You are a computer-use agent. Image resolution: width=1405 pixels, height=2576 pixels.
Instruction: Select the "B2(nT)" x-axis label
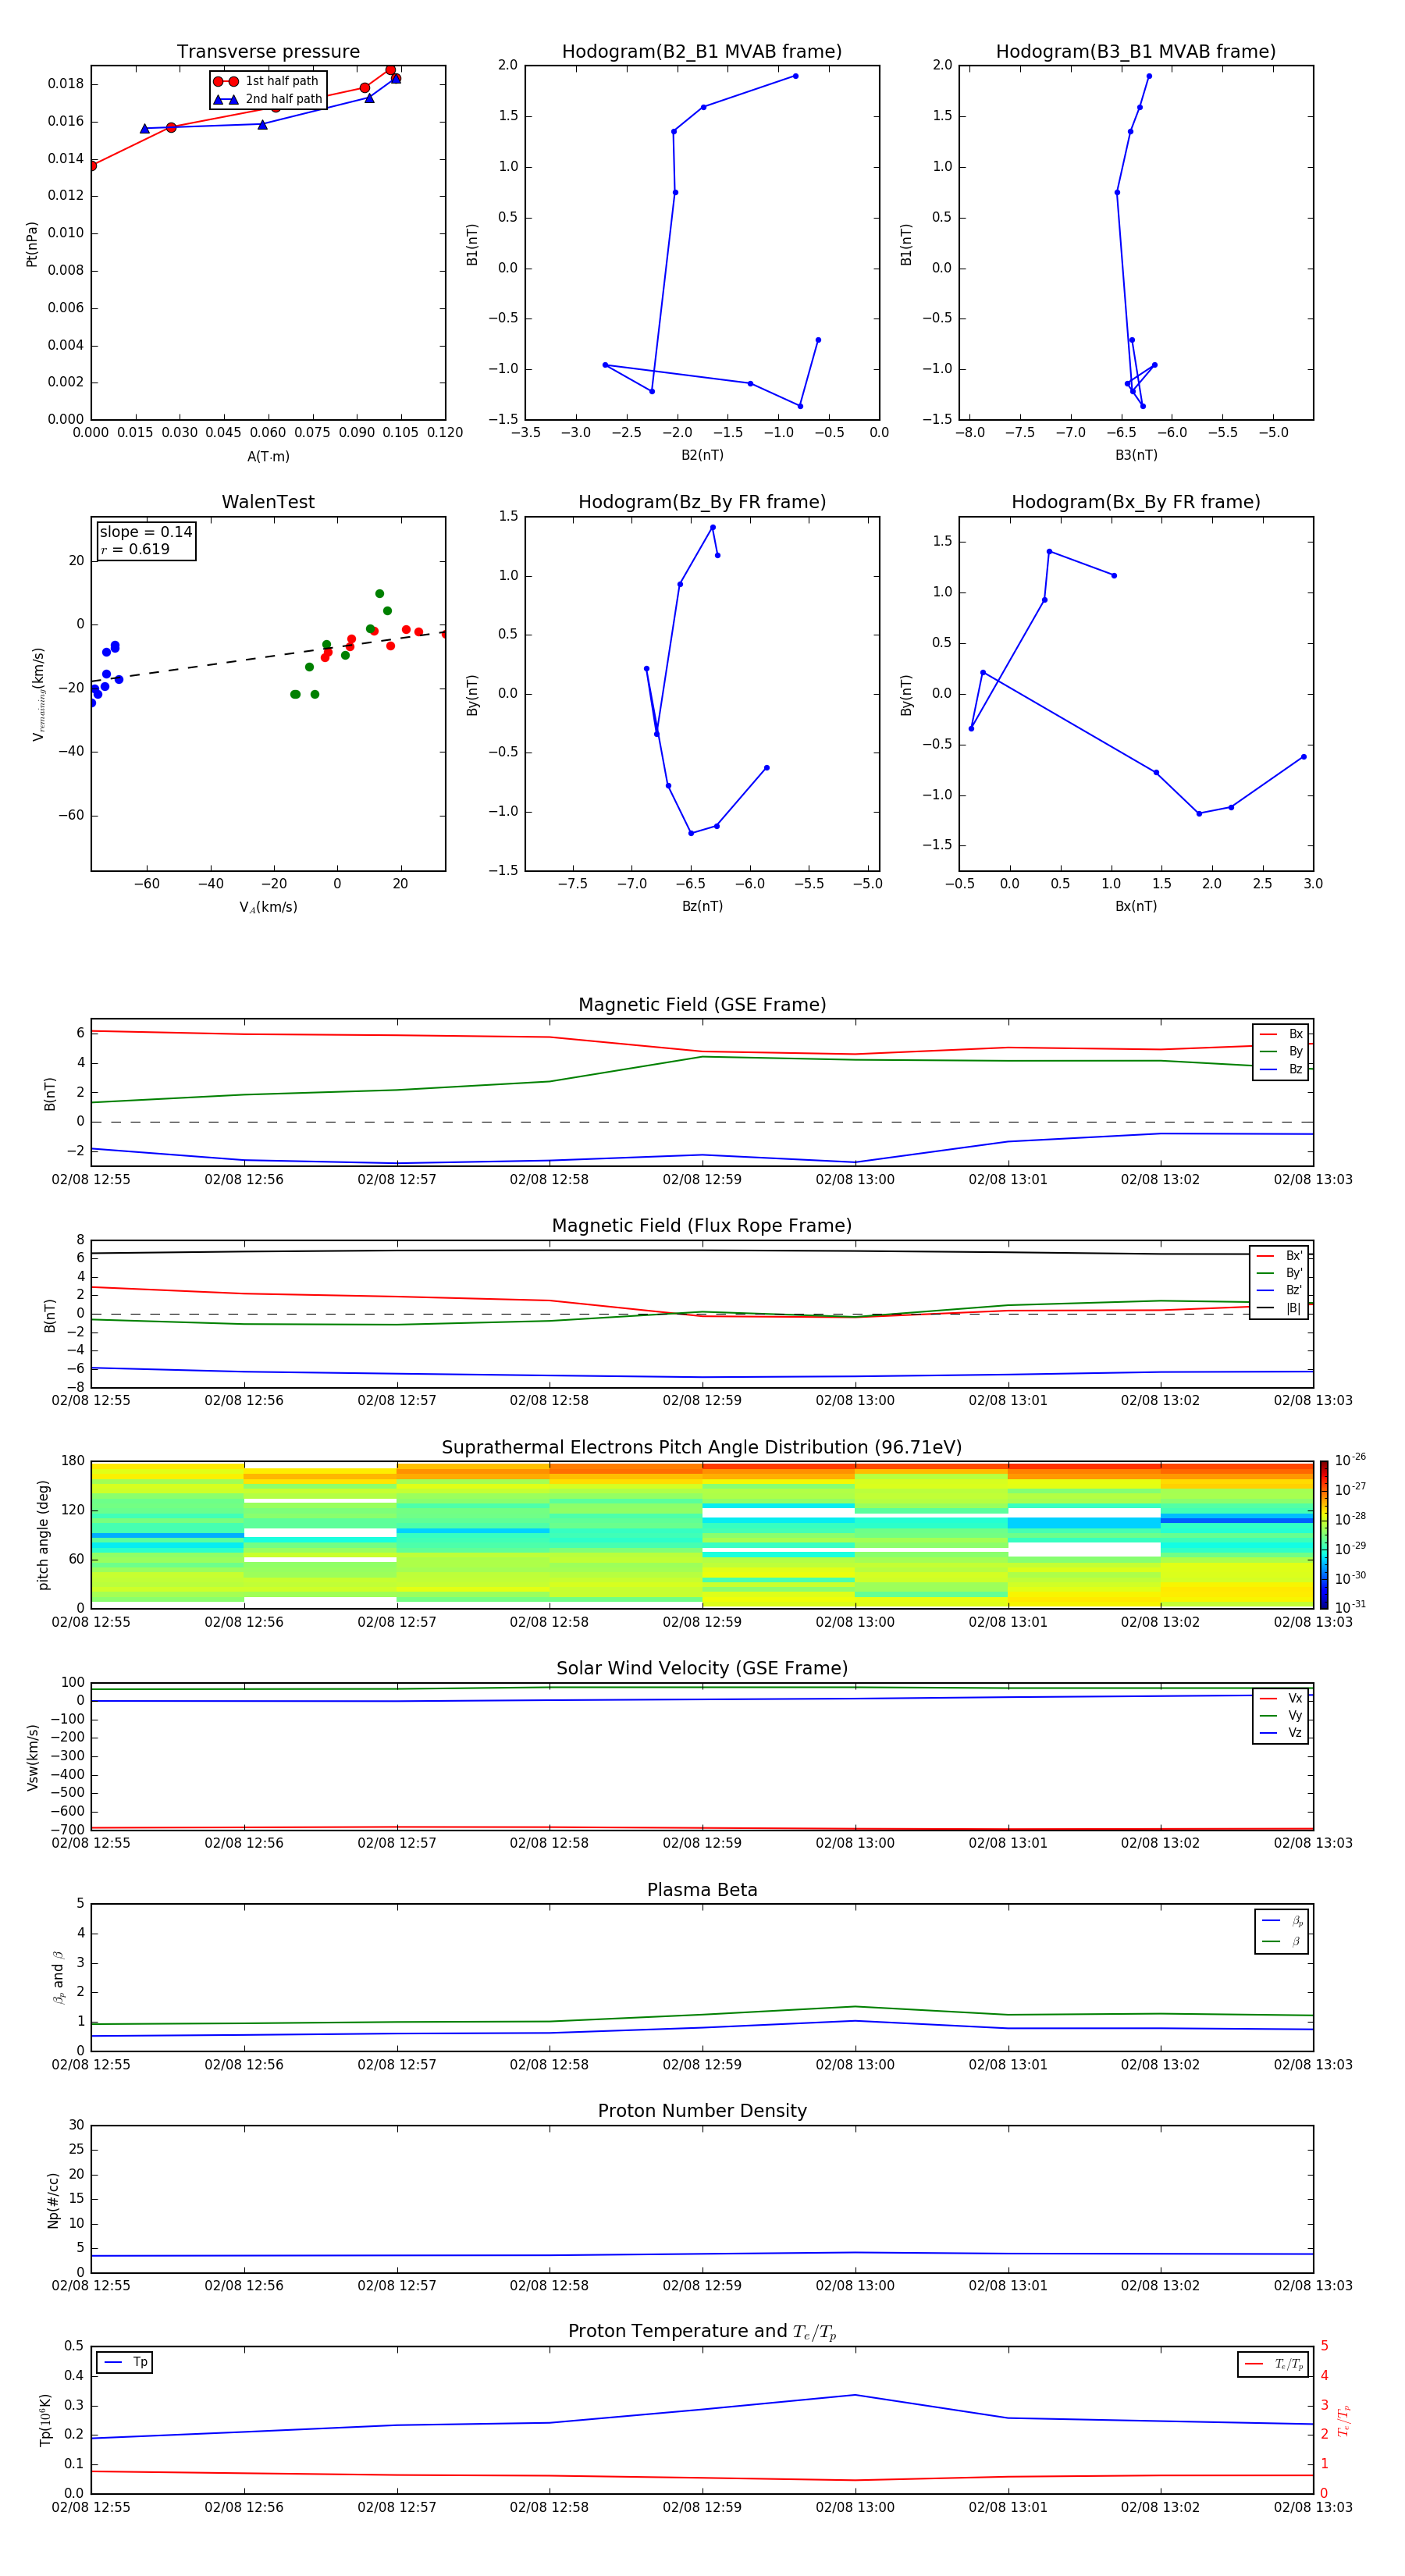pos(702,455)
